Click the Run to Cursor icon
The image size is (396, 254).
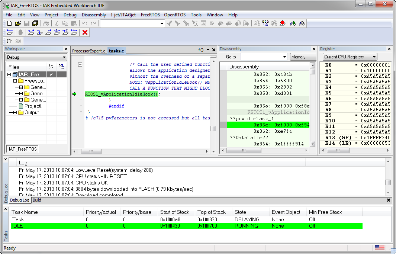tap(65, 32)
